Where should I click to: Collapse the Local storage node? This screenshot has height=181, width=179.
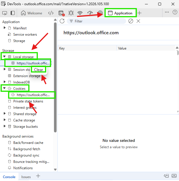(4, 57)
